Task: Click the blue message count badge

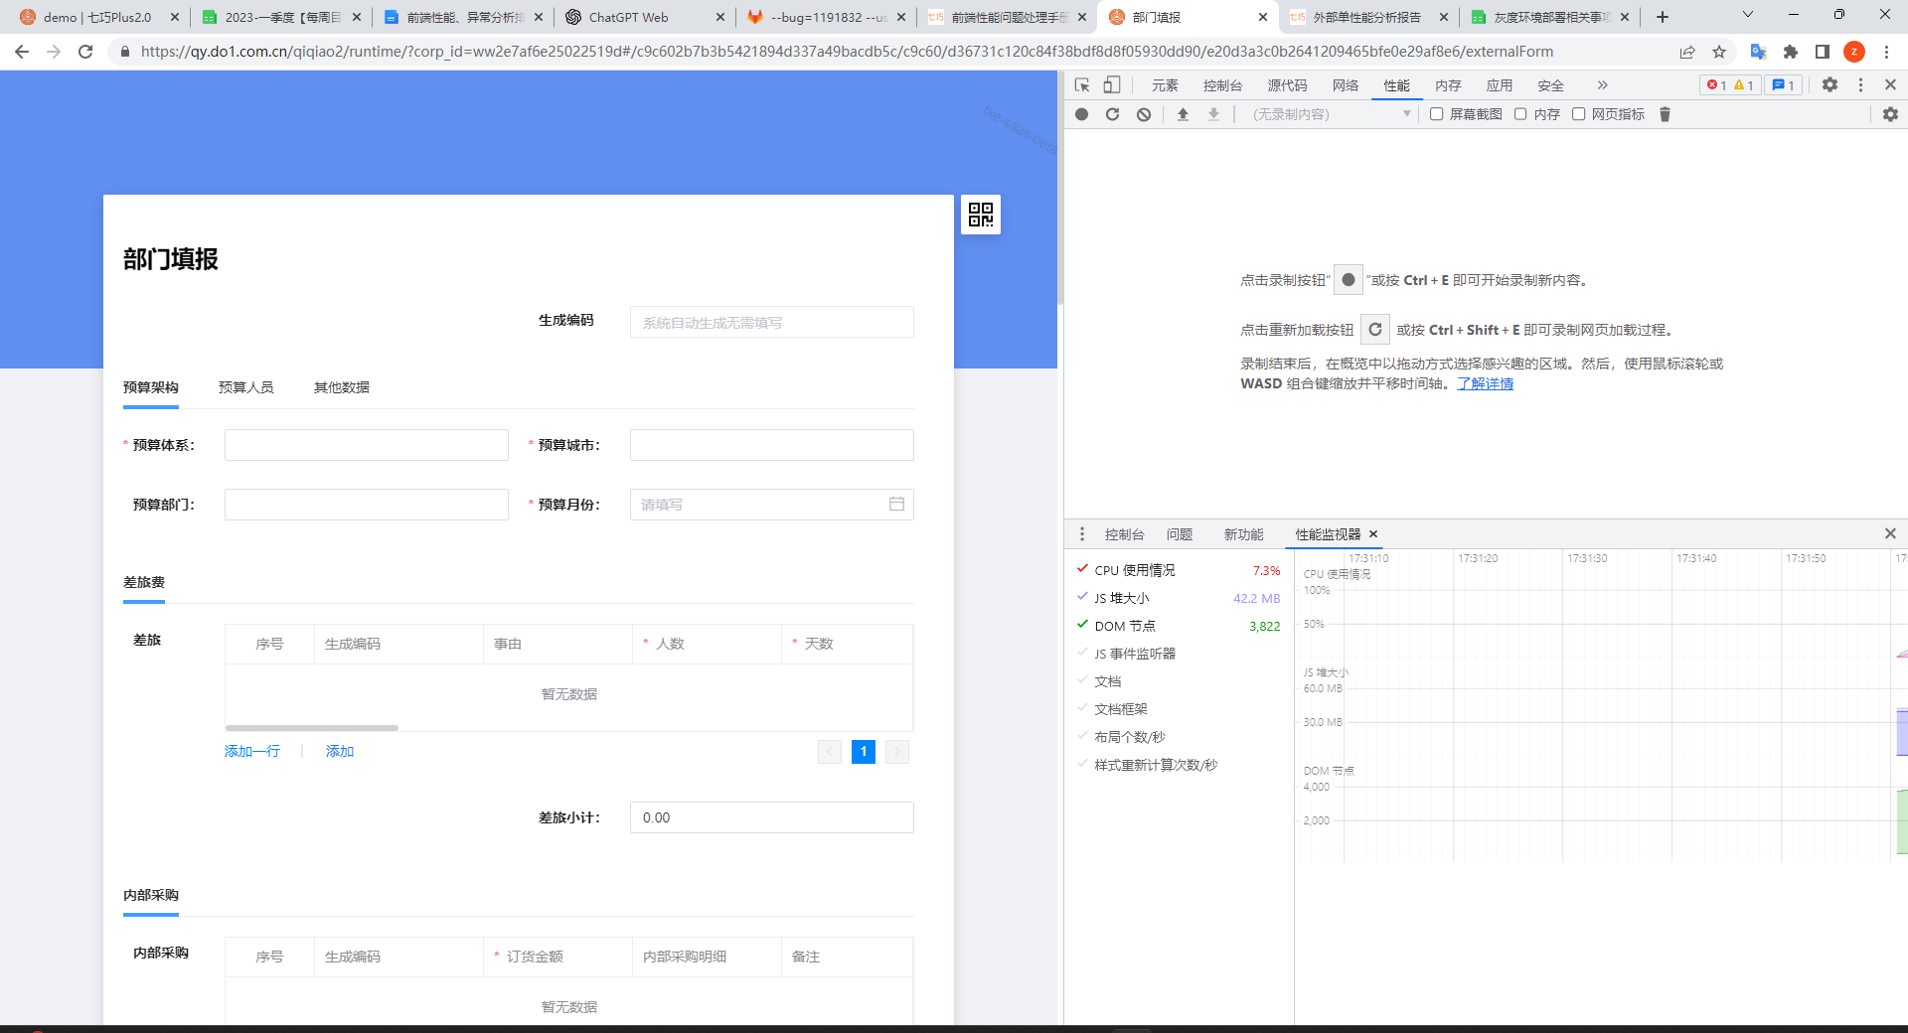Action: click(x=1784, y=85)
